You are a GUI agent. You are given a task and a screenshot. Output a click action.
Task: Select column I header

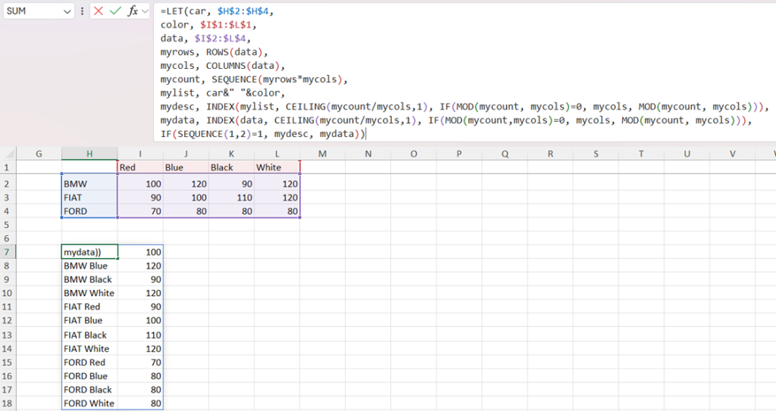click(x=140, y=154)
